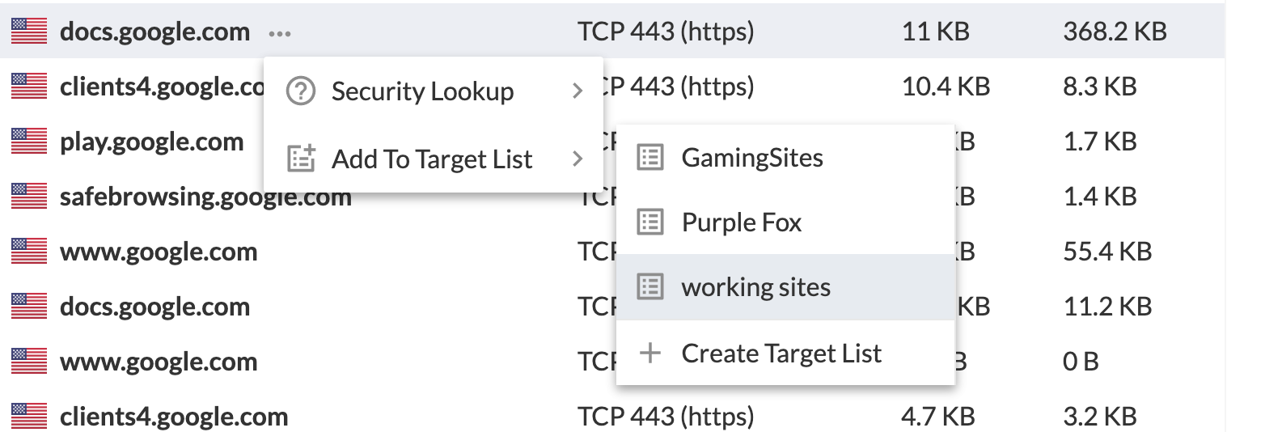The height and width of the screenshot is (432, 1265).
Task: Click the US flag beside safebrowsing.google.com
Action: coord(29,197)
